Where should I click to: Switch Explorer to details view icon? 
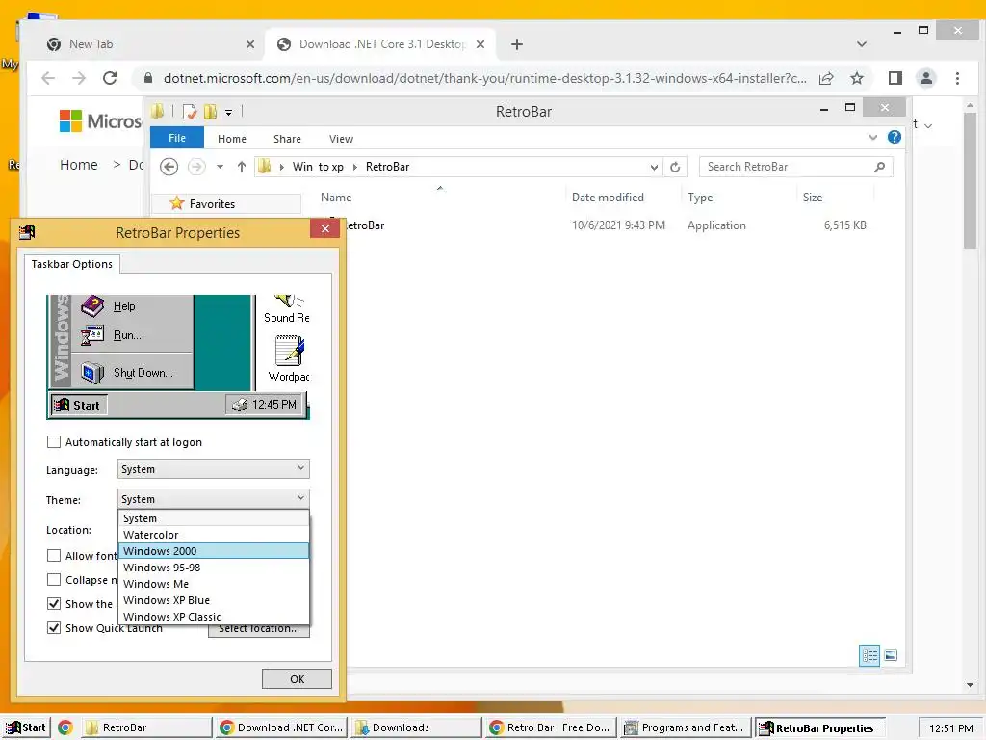(869, 655)
